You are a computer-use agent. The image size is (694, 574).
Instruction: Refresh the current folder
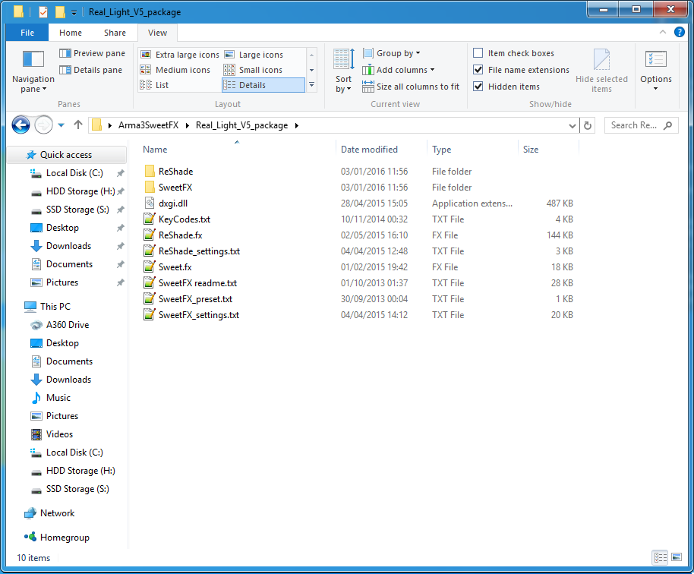point(588,126)
